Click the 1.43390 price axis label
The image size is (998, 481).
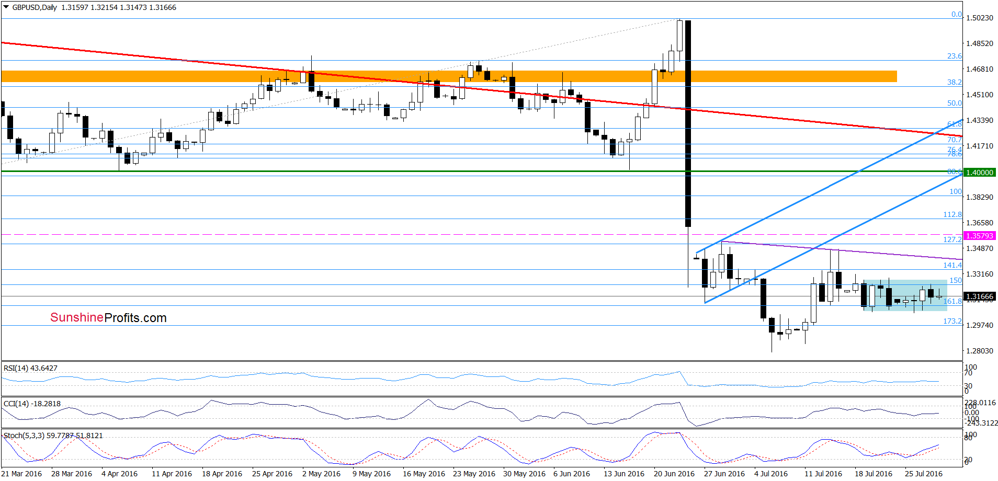979,120
